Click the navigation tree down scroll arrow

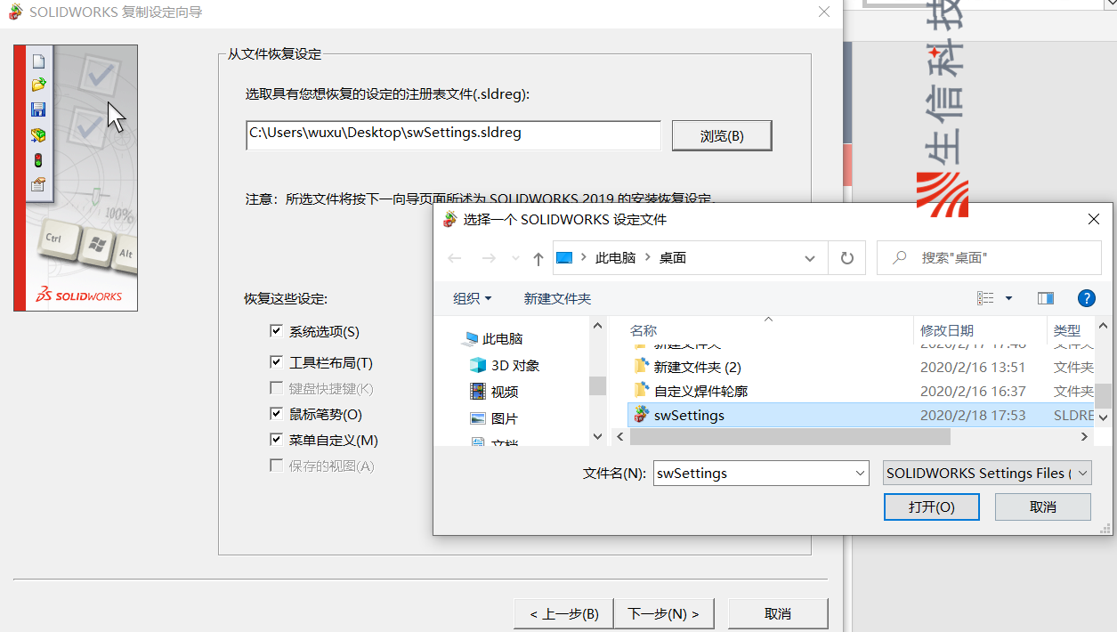tap(598, 436)
